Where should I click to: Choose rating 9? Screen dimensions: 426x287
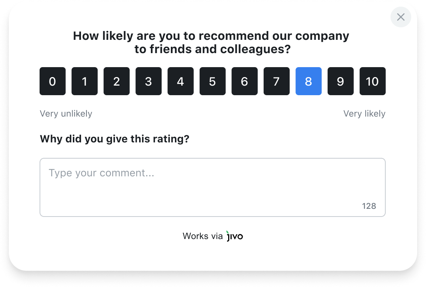tap(340, 81)
